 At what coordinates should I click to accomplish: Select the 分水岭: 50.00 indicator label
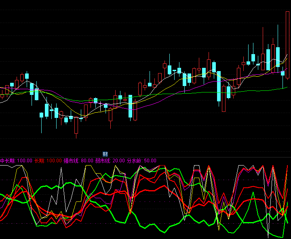[141, 161]
